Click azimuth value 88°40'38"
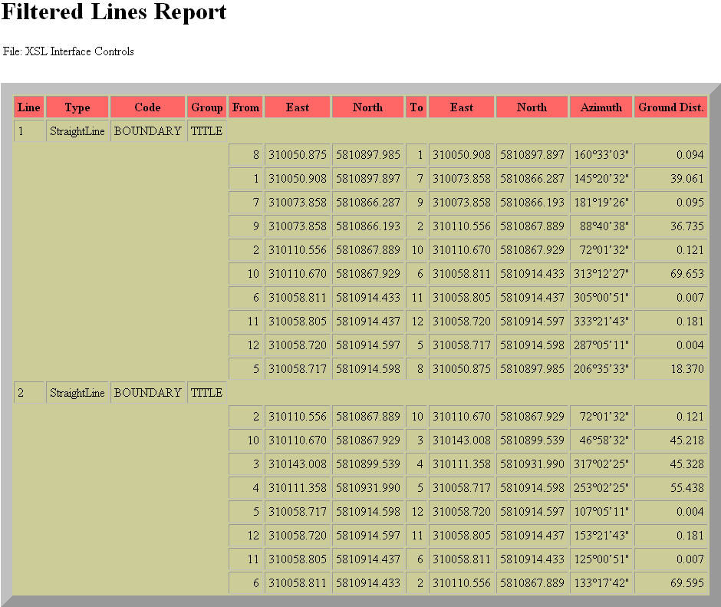Image resolution: width=721 pixels, height=607 pixels. (x=601, y=226)
